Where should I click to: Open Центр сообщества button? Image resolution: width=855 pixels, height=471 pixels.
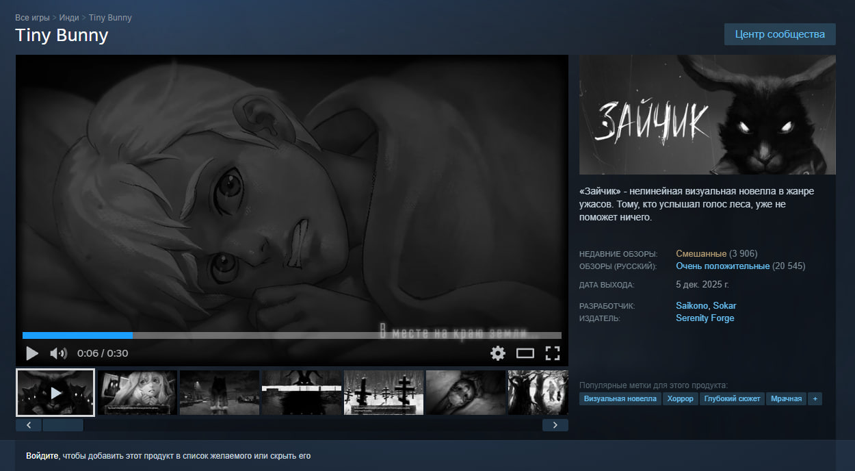(x=780, y=34)
